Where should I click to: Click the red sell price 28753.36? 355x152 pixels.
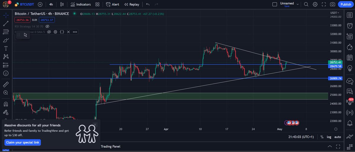click(22, 20)
